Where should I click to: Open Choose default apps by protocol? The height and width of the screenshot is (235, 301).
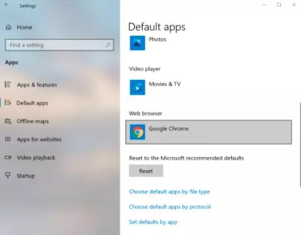170,207
